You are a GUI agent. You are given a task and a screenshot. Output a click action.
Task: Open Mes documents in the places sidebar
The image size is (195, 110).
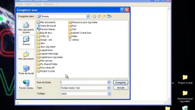click(x=26, y=55)
